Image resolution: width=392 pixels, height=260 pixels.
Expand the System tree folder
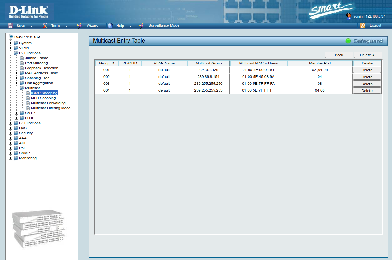click(11, 43)
